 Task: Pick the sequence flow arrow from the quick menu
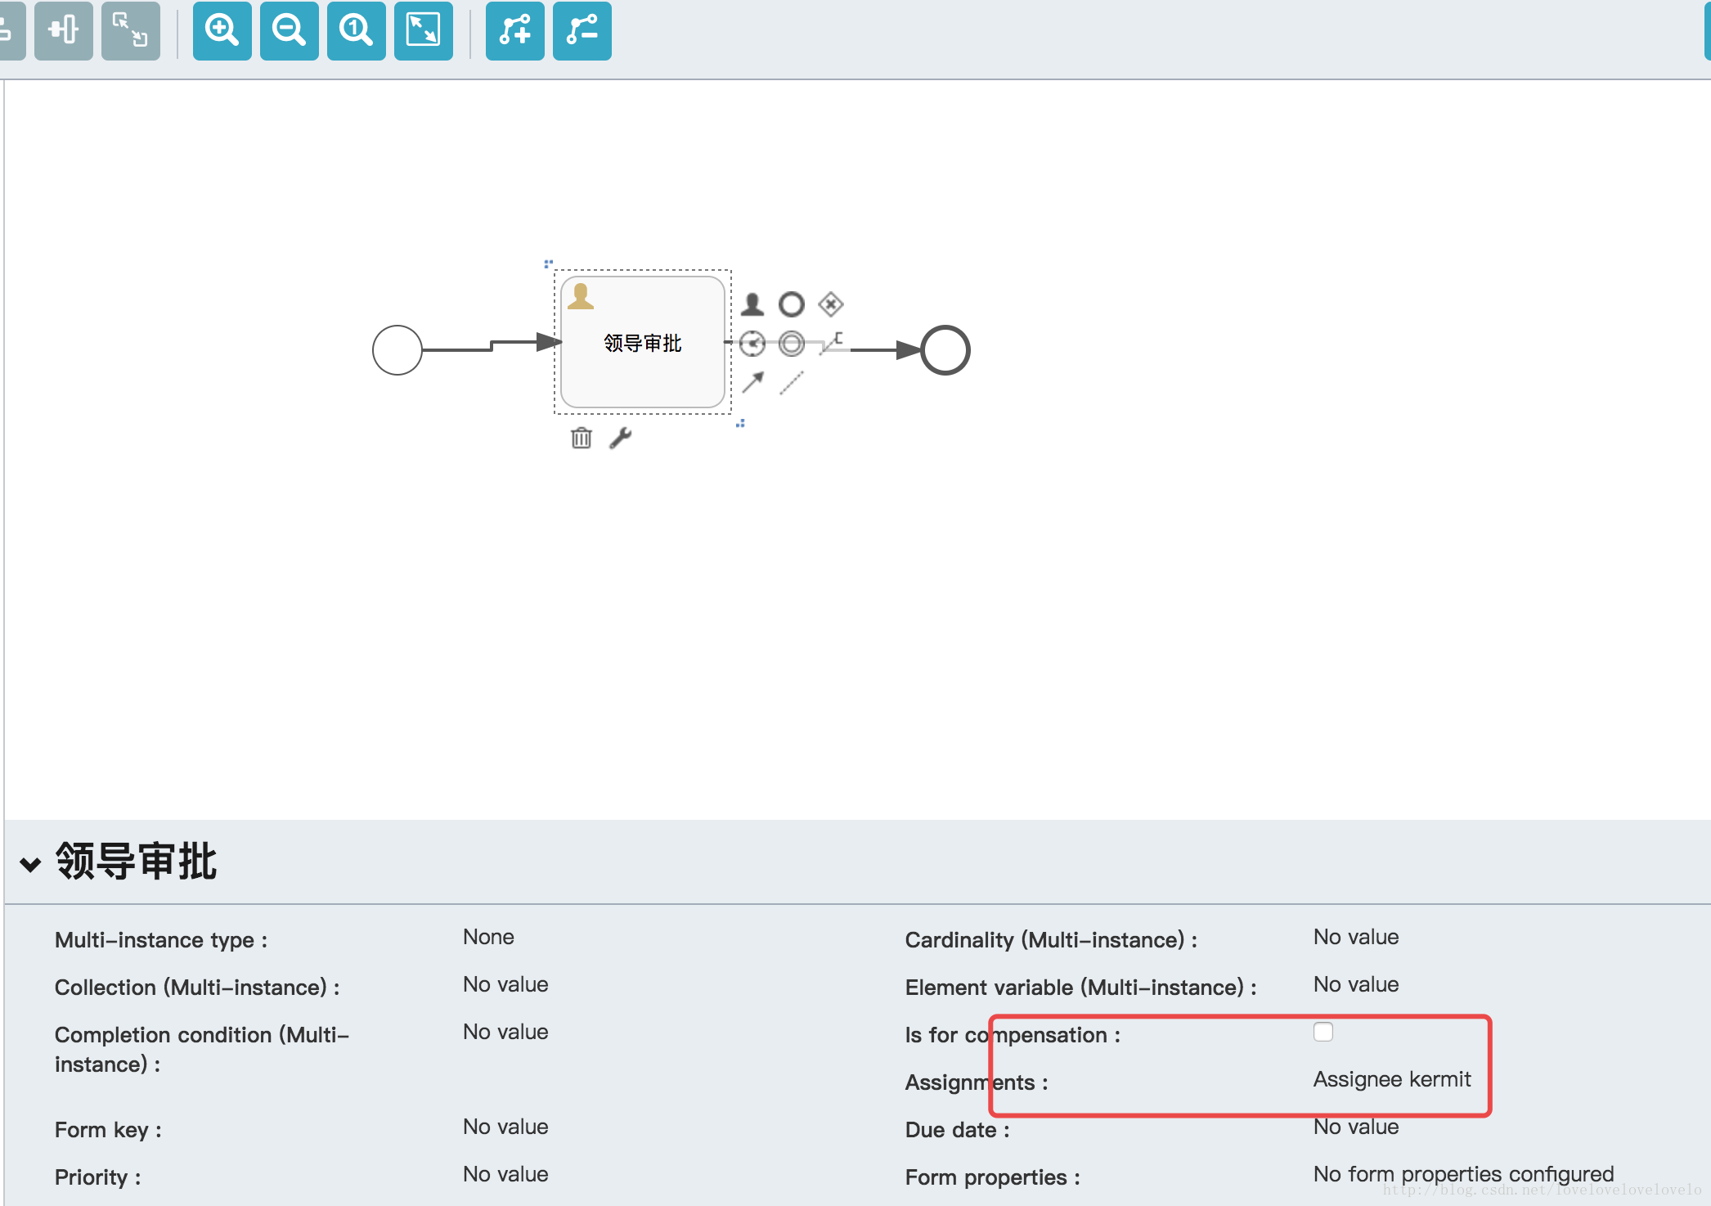tap(752, 382)
